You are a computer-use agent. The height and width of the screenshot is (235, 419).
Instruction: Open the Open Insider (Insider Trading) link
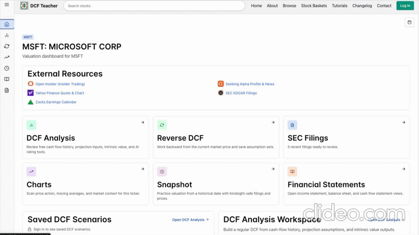click(60, 84)
